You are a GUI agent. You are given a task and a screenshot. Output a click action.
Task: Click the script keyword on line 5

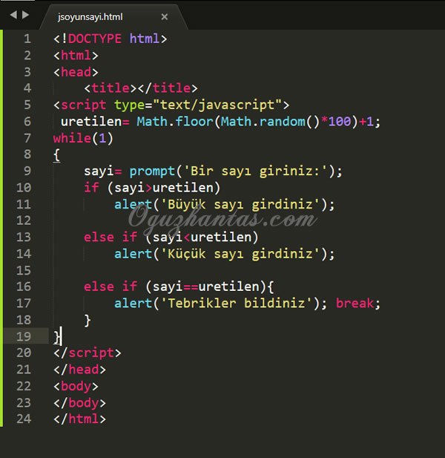84,105
